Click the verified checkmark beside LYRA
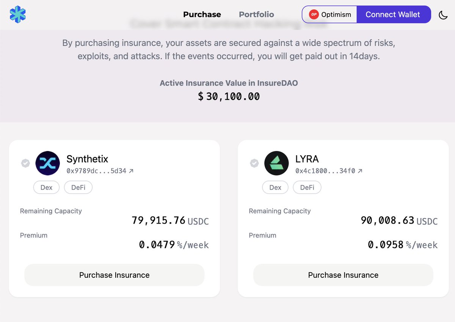 pos(254,163)
